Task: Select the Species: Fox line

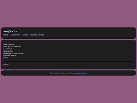Action: pyautogui.click(x=8, y=51)
